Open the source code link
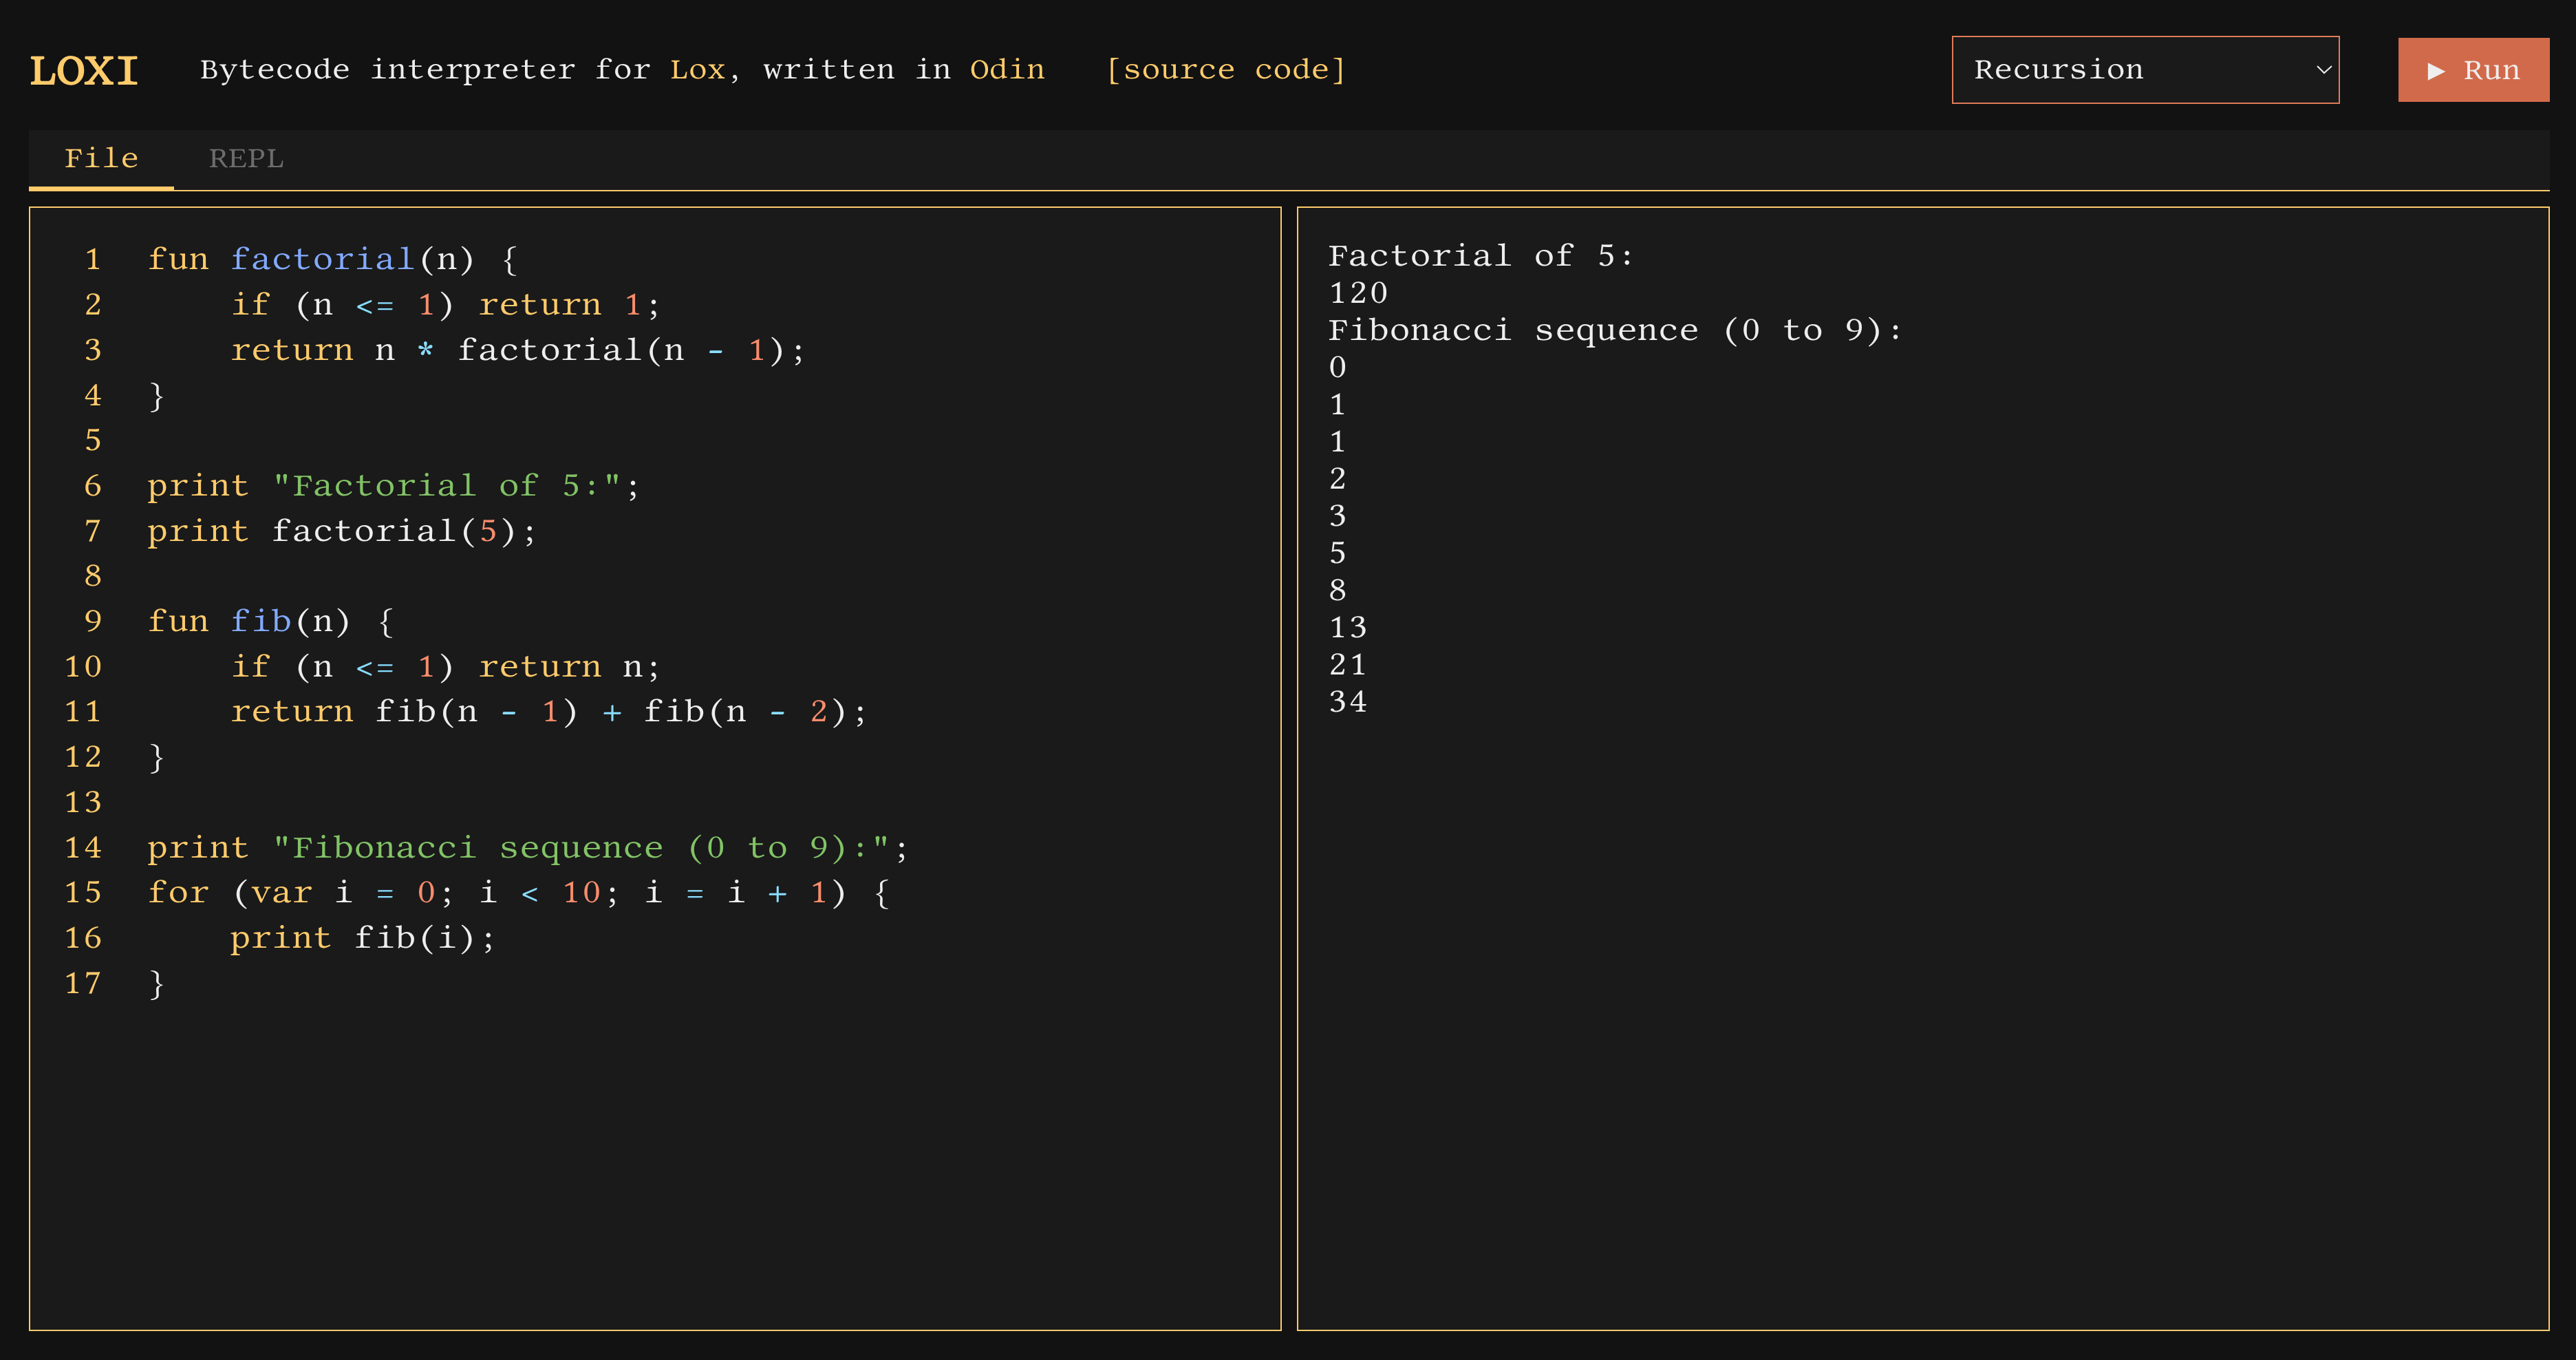Viewport: 2576px width, 1360px height. [1226, 70]
